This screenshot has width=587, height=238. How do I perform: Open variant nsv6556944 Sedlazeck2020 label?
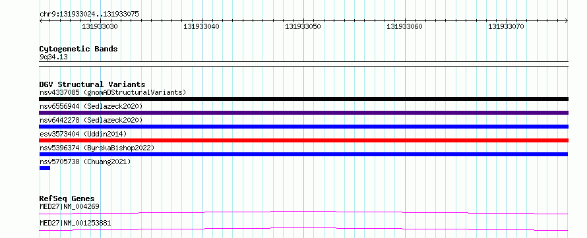click(91, 106)
